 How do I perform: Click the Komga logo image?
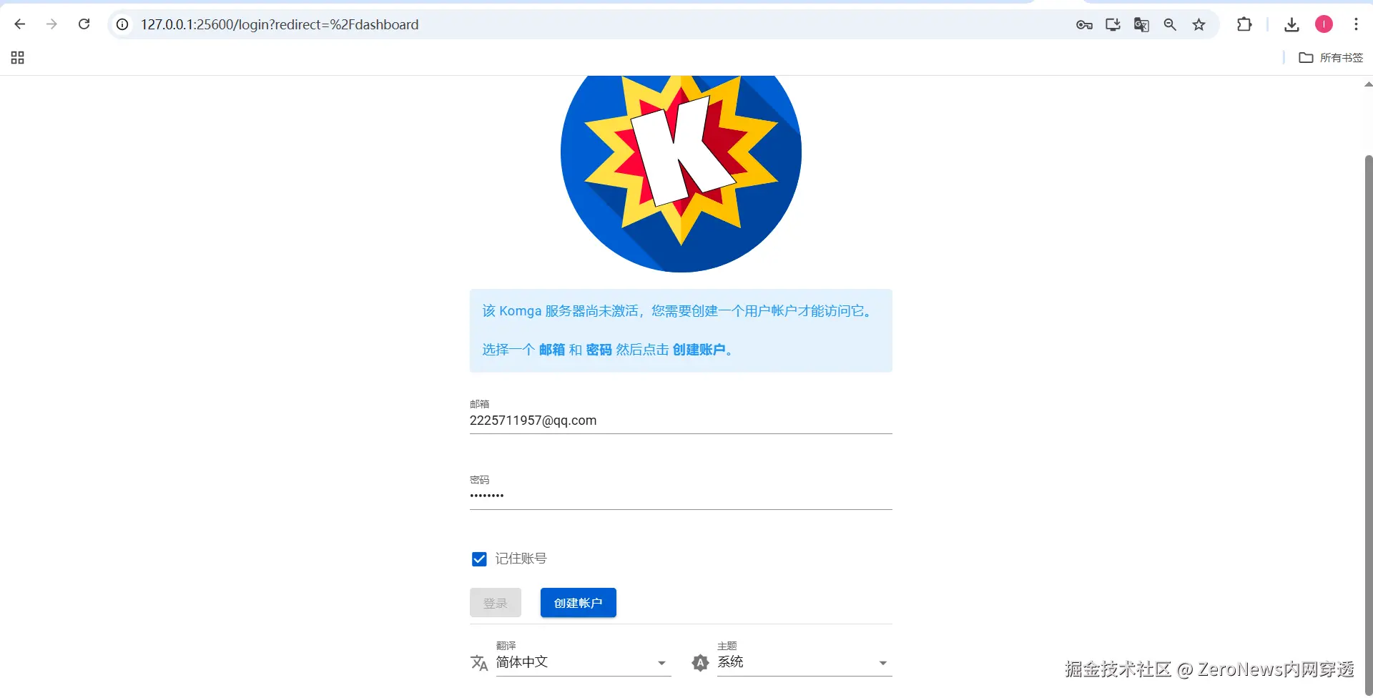click(681, 173)
